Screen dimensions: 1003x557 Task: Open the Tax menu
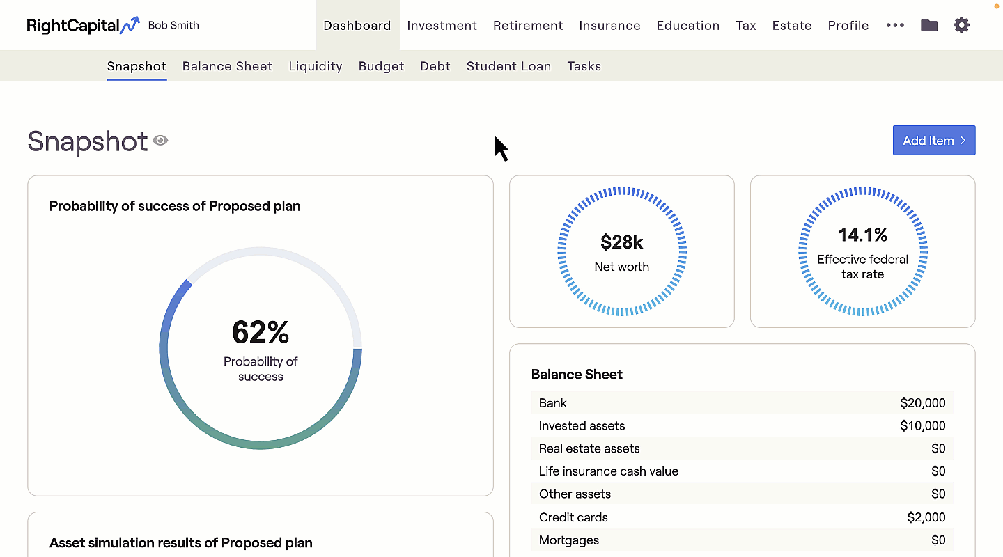(x=746, y=26)
